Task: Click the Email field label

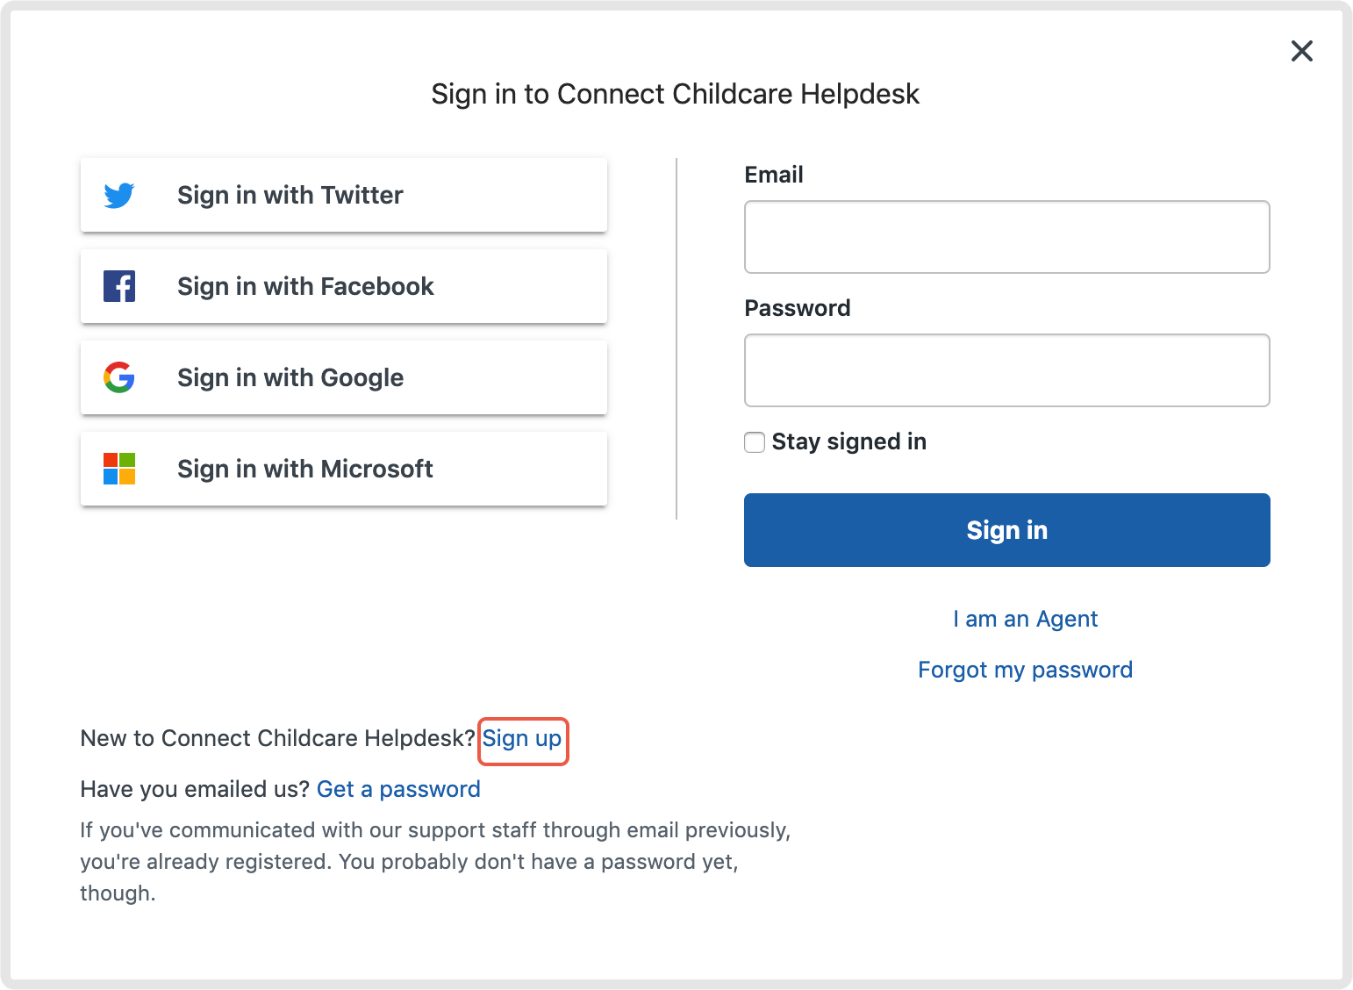Action: click(x=774, y=175)
